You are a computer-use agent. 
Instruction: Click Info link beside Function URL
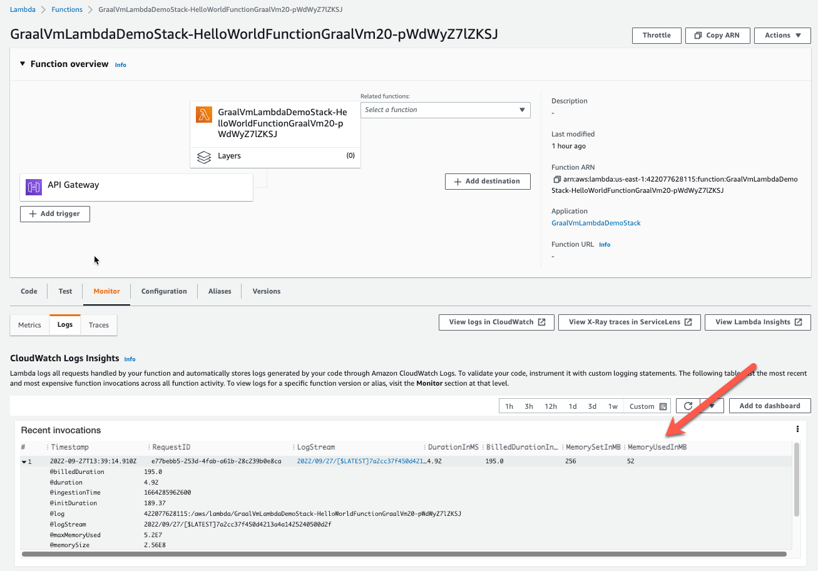point(605,244)
